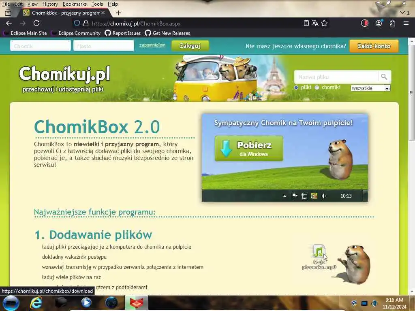Screen dimensions: 415x311
Task: Open the Help menu
Action: coord(113,4)
